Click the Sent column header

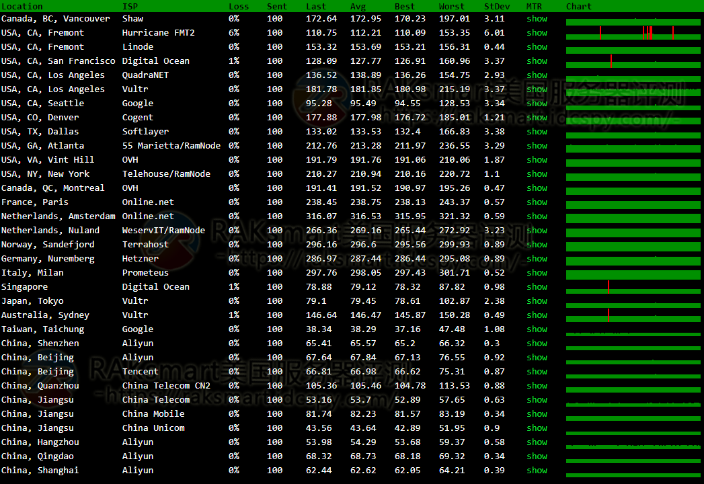(x=276, y=6)
